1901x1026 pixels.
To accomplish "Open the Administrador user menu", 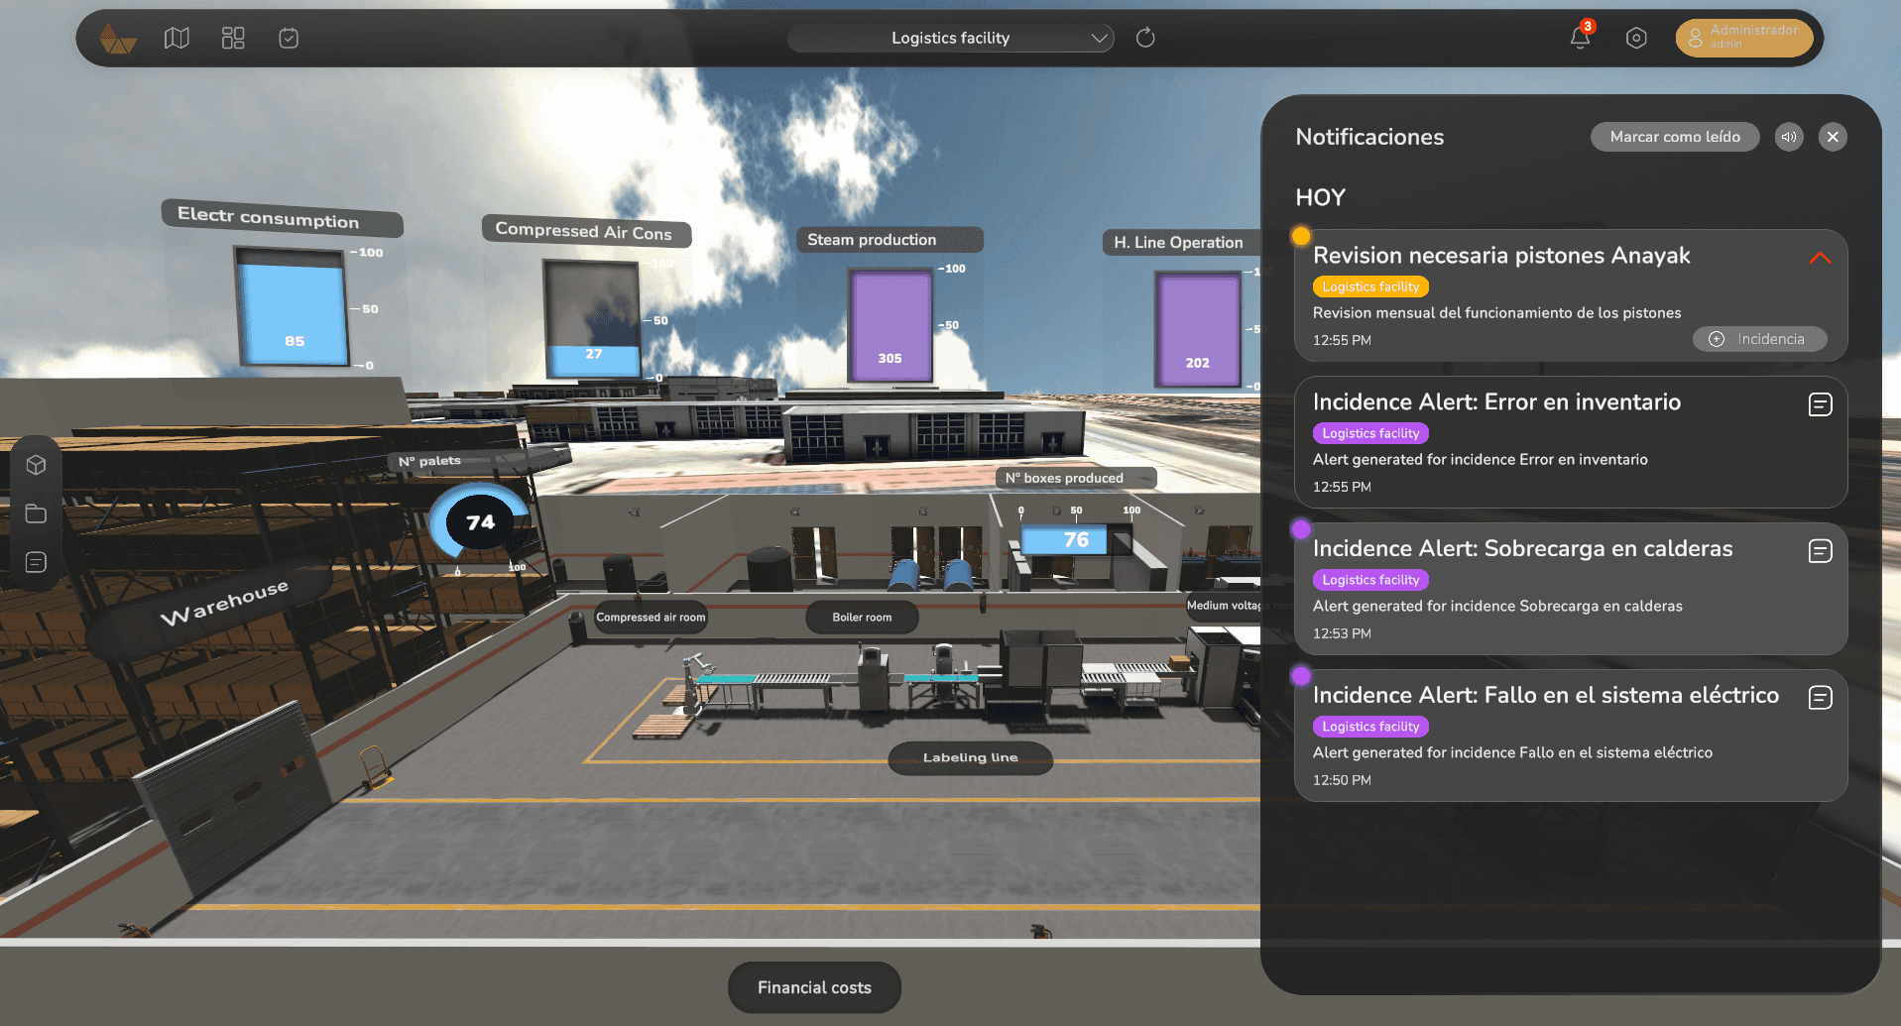I will pos(1744,38).
